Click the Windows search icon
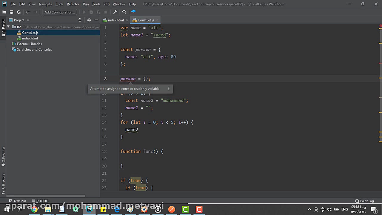The width and height of the screenshot is (382, 215). click(20, 209)
